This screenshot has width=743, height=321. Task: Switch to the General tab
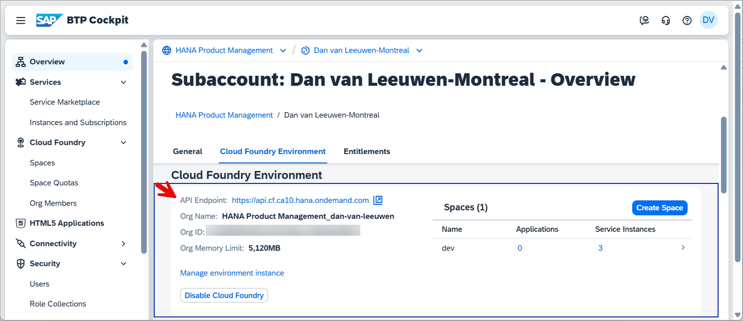click(x=187, y=151)
